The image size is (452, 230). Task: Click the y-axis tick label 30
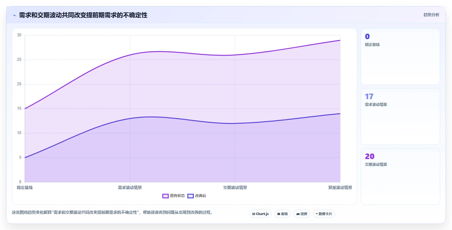(x=19, y=35)
